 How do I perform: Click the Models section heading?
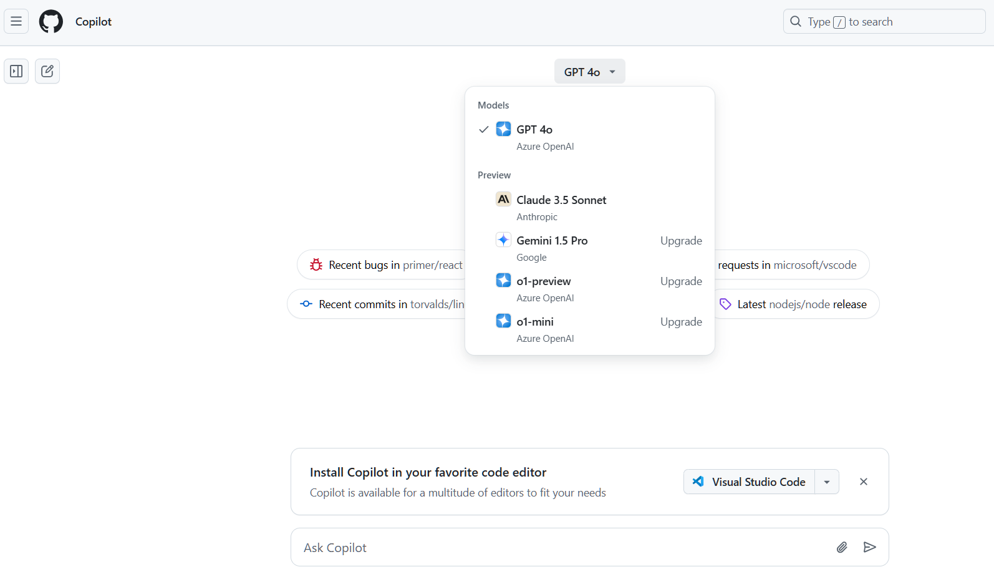(493, 105)
